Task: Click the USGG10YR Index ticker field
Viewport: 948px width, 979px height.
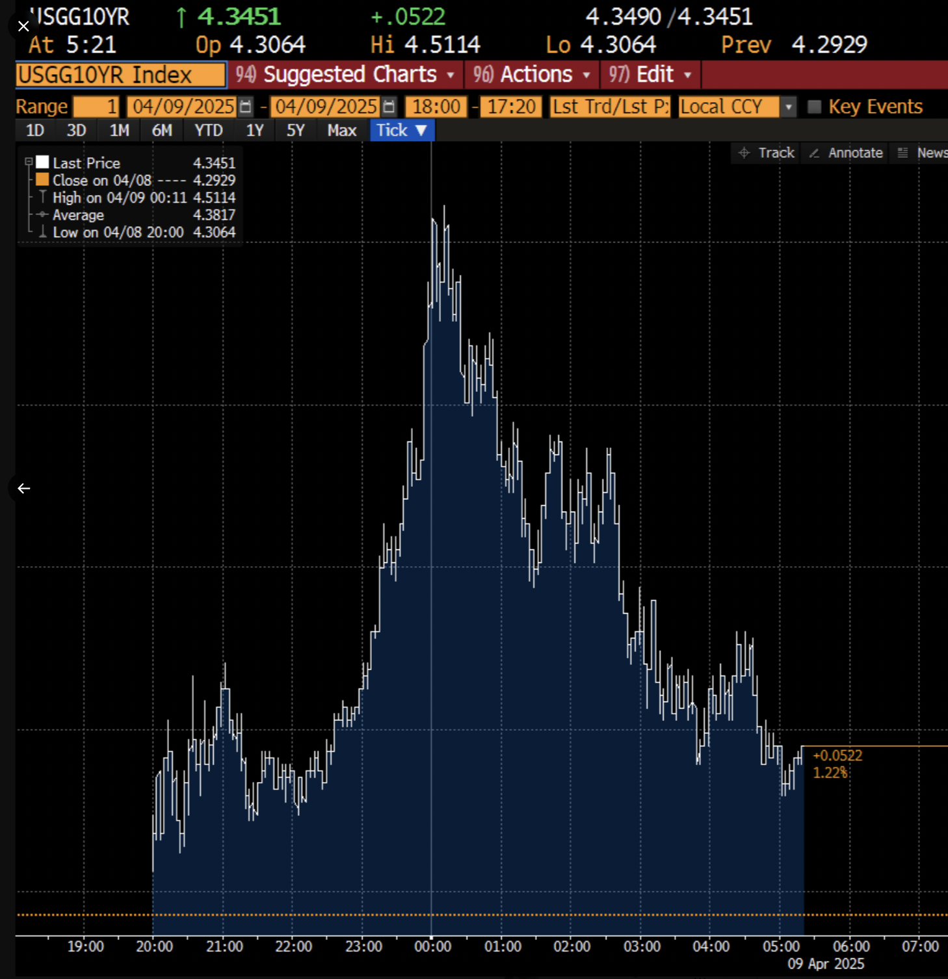Action: pyautogui.click(x=121, y=75)
